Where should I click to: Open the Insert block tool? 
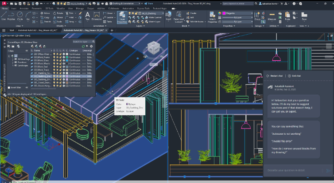tap(168, 16)
